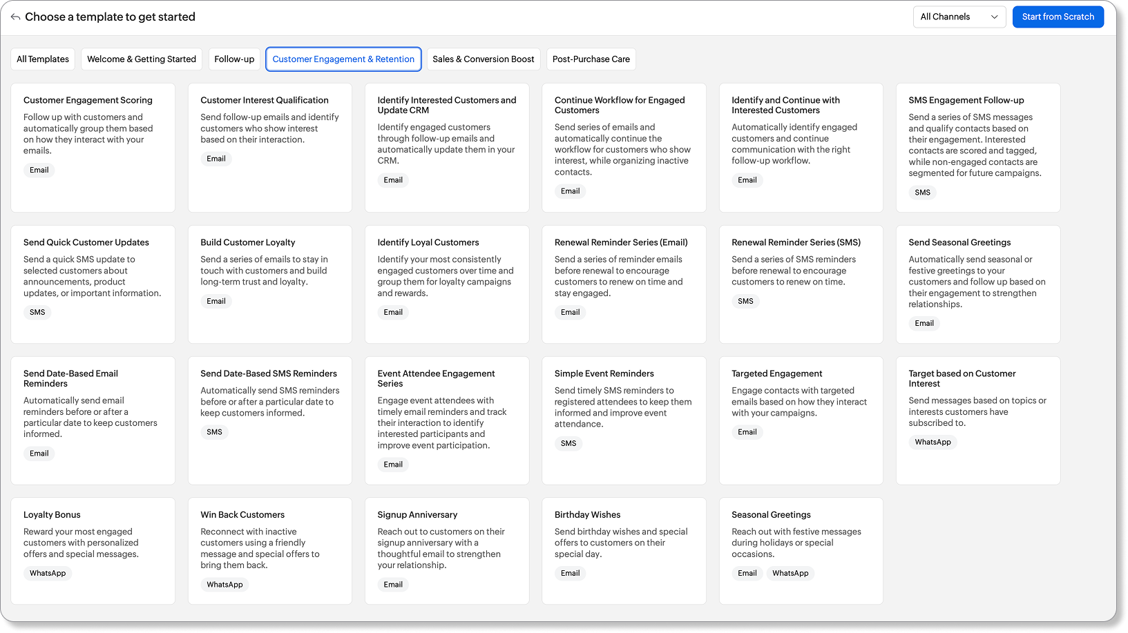
Task: Select the Seasonal Greetings template title
Action: coord(771,515)
